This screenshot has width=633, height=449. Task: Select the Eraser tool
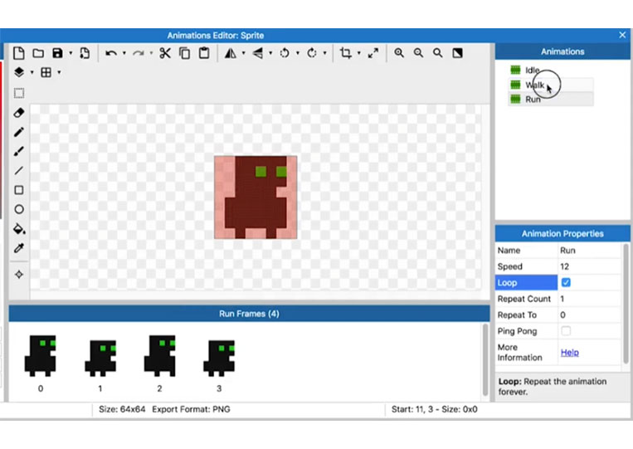click(x=19, y=113)
